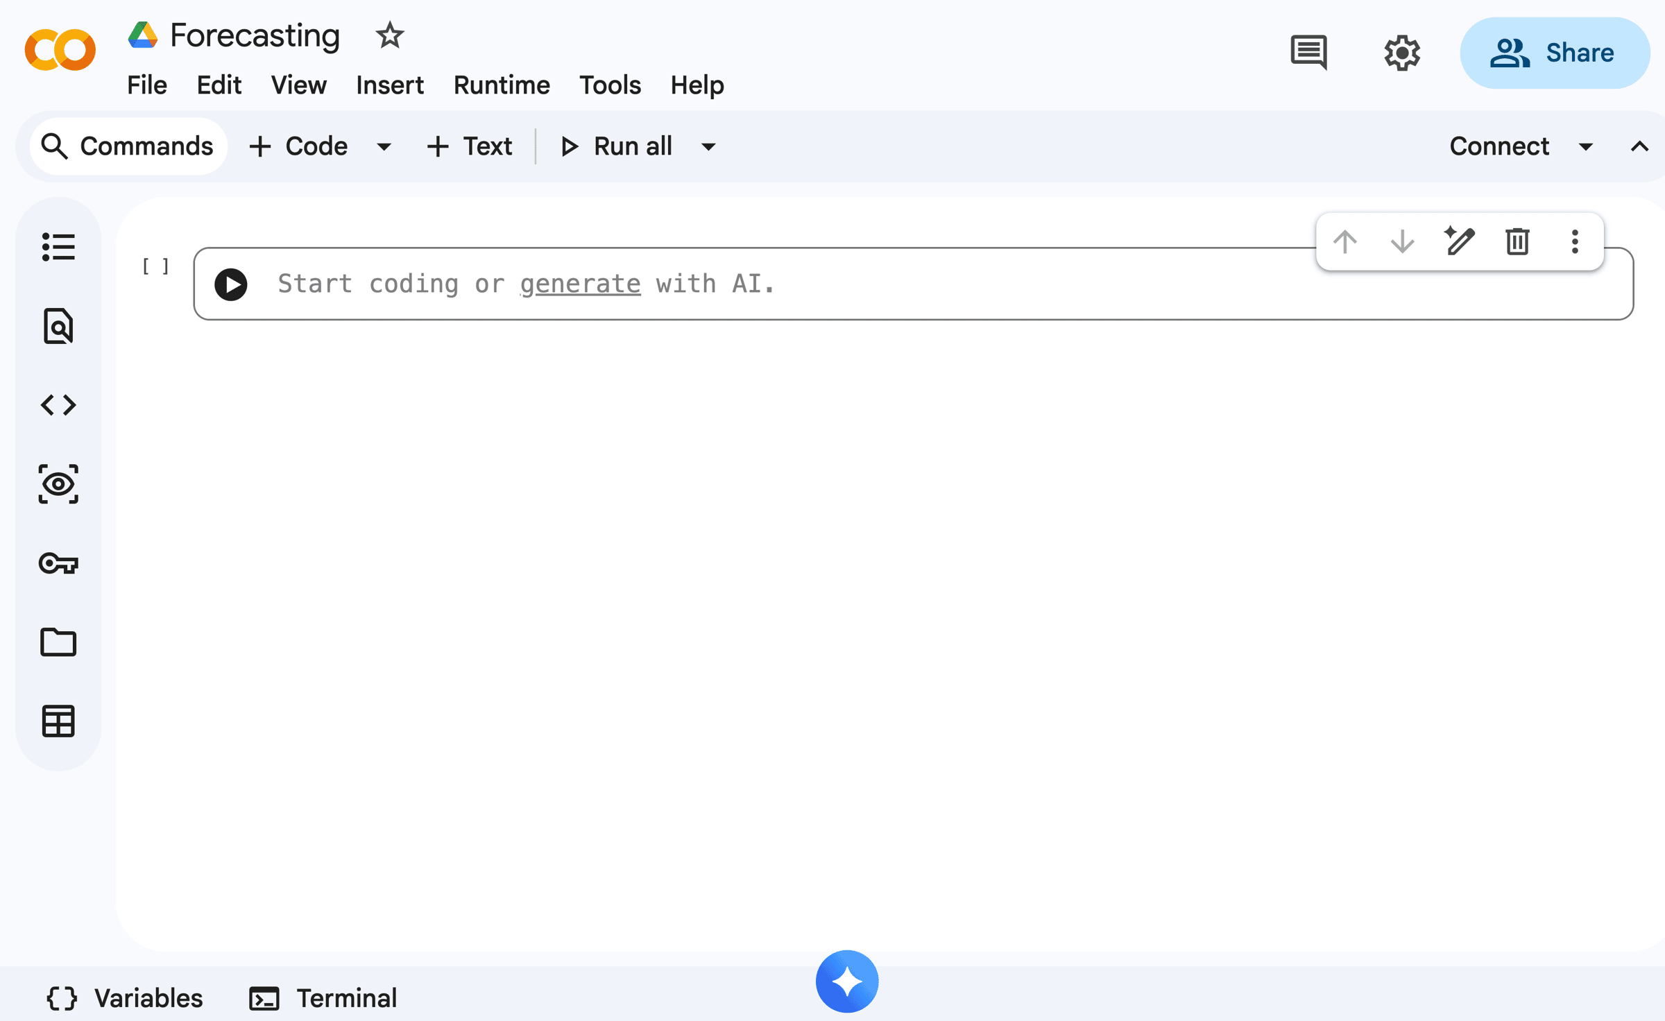Star the Forecasting notebook
This screenshot has height=1021, width=1665.
point(389,35)
